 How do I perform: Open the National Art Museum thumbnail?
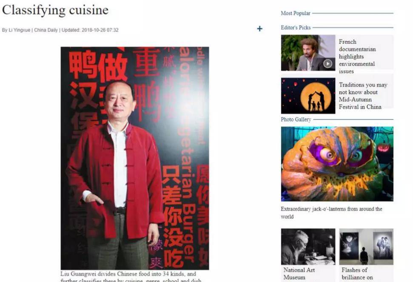[x=308, y=247]
